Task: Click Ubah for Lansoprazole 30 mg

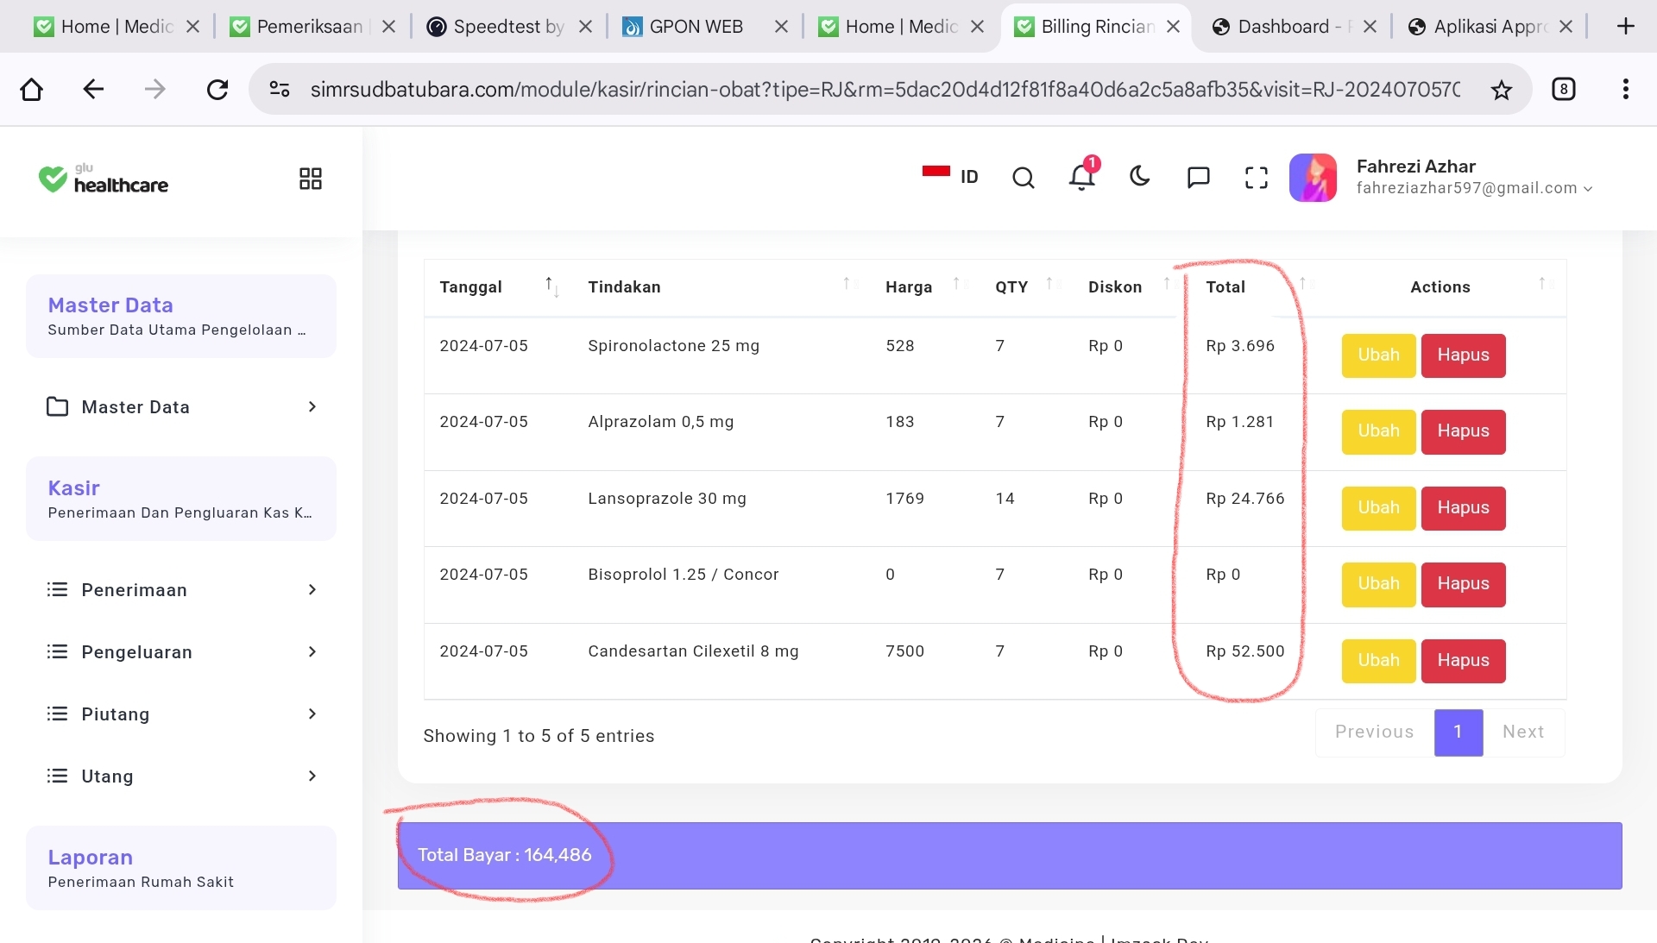Action: point(1378,508)
